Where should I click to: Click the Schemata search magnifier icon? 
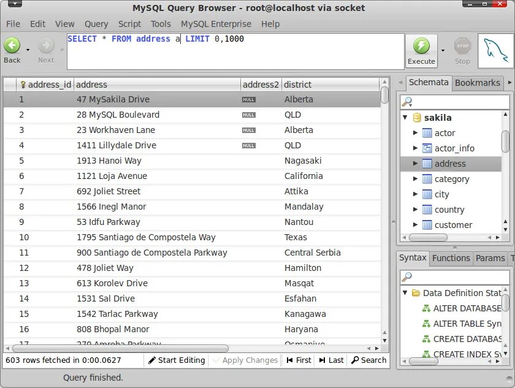pyautogui.click(x=407, y=102)
